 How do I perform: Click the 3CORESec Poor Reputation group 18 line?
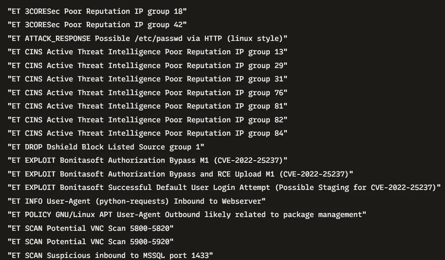tap(97, 11)
